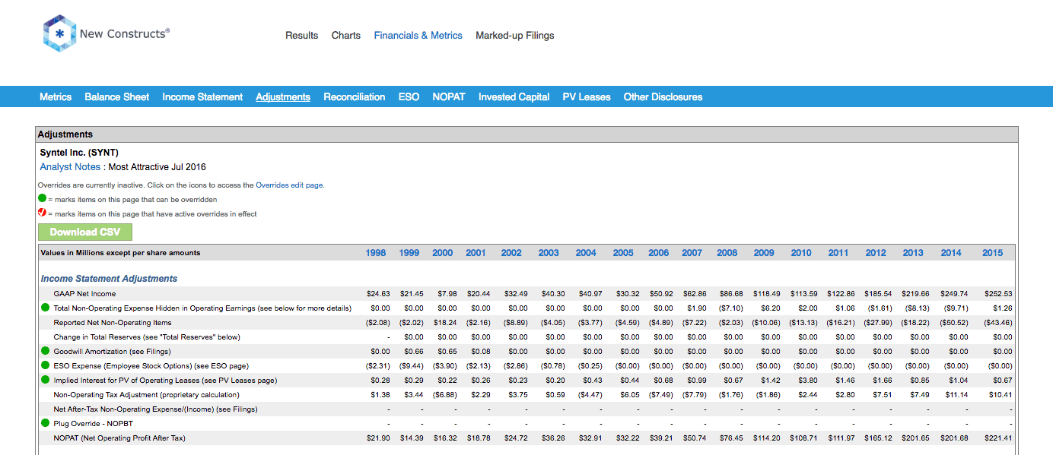This screenshot has height=455, width=1053.
Task: Open the 2012 column link
Action: (x=876, y=253)
